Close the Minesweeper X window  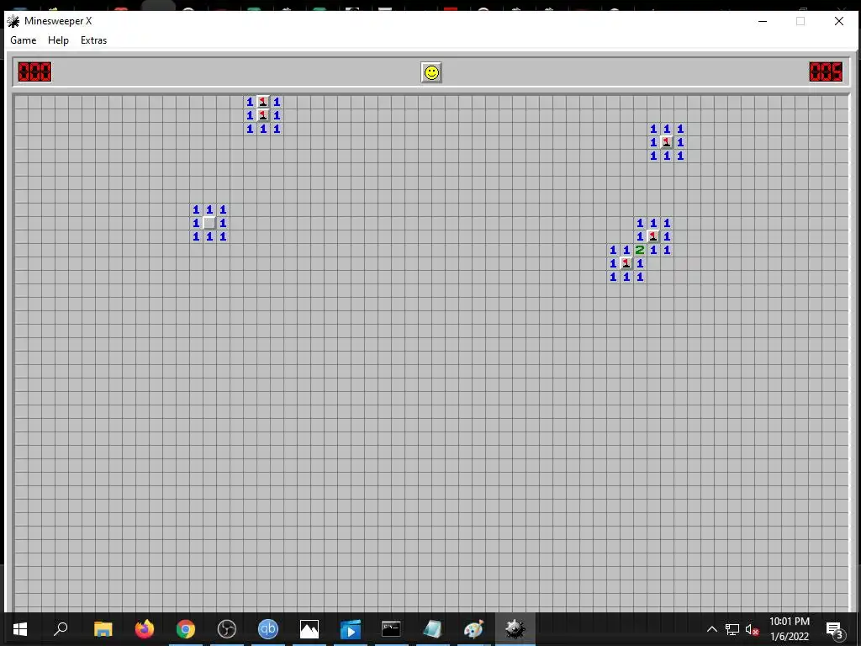click(x=838, y=21)
